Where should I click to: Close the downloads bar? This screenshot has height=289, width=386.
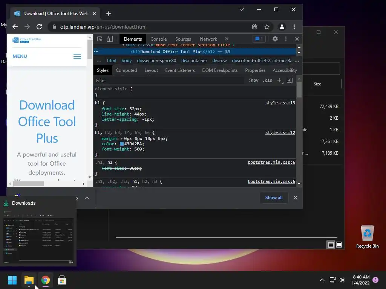pos(296,198)
